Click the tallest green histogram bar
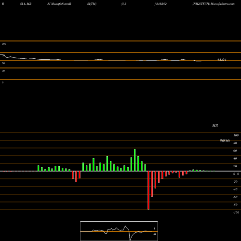The width and height of the screenshot is (241, 241). pyautogui.click(x=134, y=160)
